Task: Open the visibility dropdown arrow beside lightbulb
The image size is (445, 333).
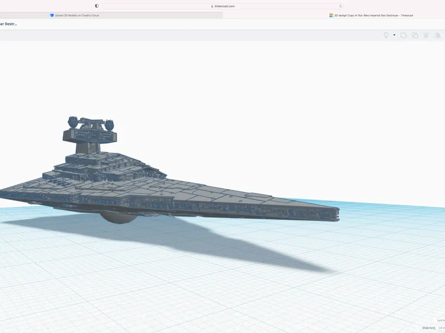Action: pyautogui.click(x=394, y=35)
